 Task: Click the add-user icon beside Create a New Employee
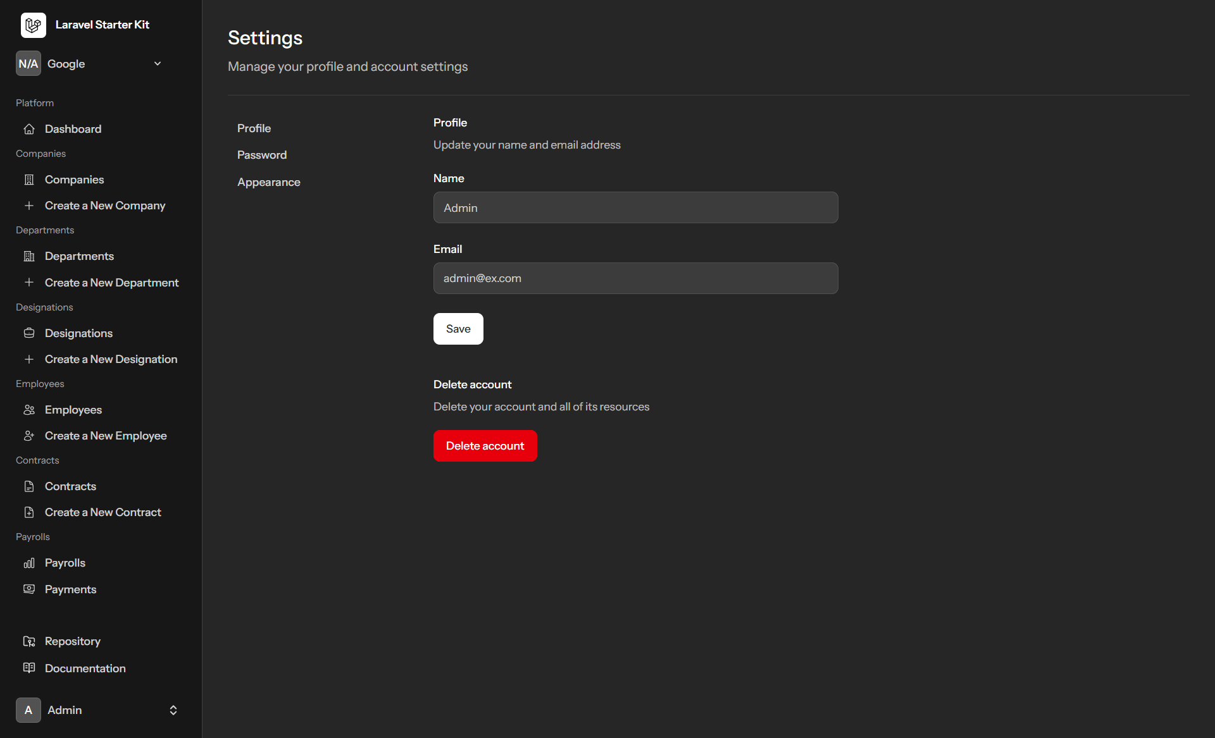click(x=29, y=436)
